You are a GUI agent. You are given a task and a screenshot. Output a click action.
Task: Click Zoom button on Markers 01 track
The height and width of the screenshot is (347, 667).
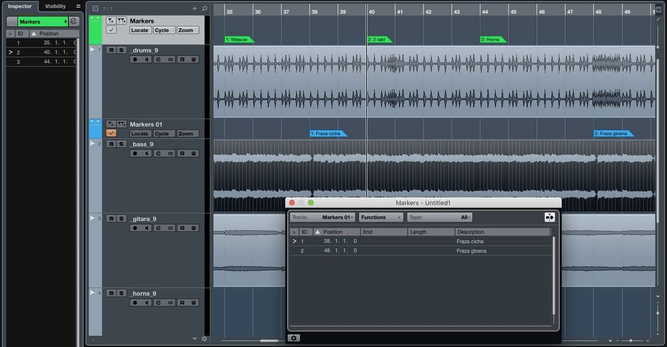pyautogui.click(x=187, y=133)
